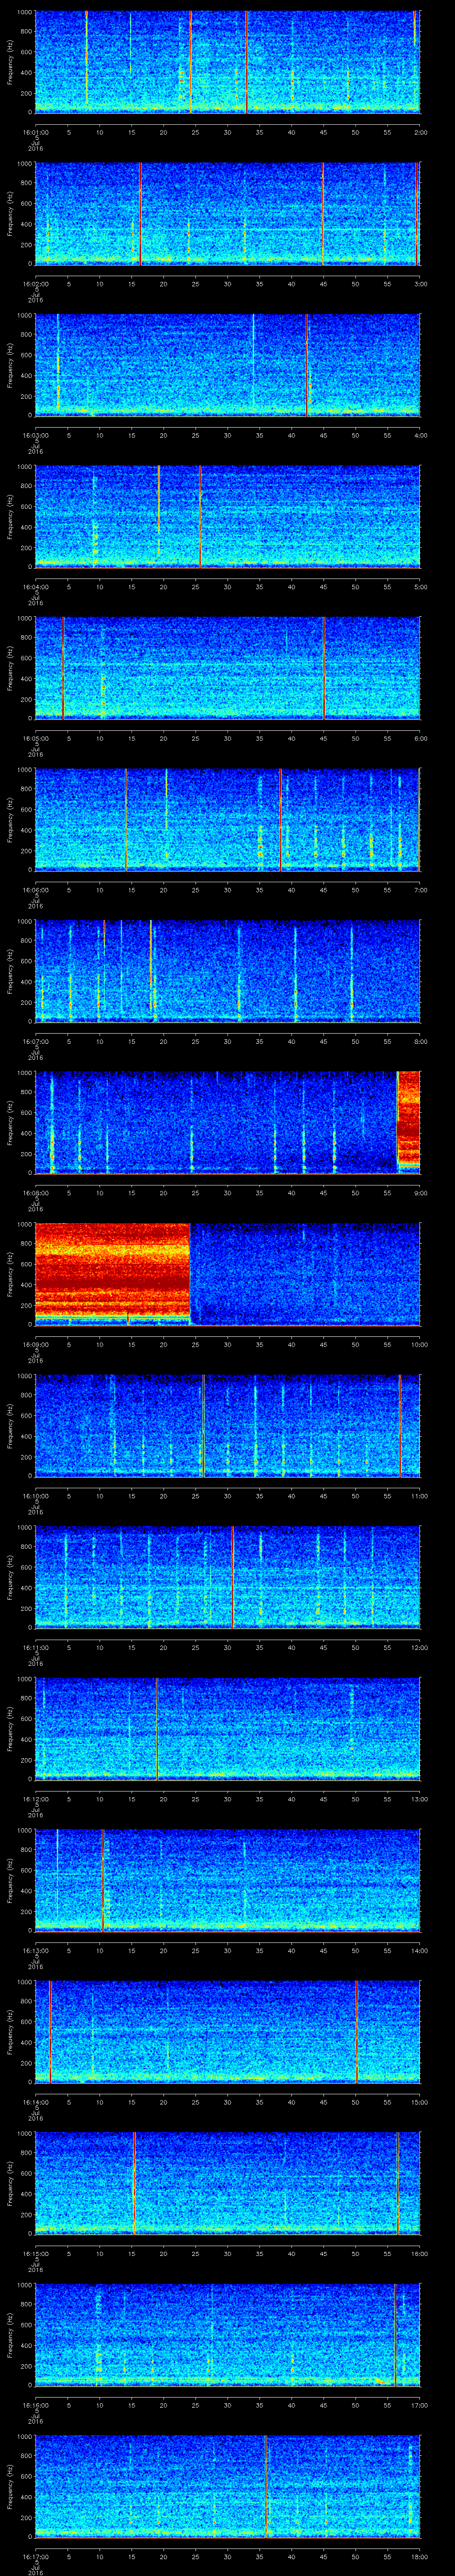Screen dimensions: 455x2576
Task: Click the 16:10:00 start time label
Action: click(x=35, y=1496)
